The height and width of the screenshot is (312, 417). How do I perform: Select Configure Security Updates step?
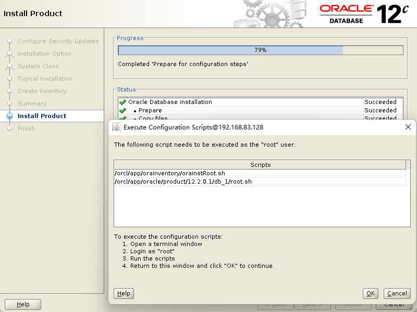click(58, 41)
